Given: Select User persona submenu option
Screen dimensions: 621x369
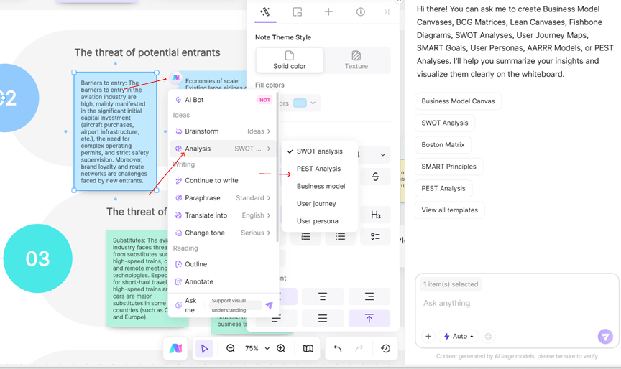Looking at the screenshot, I should [320, 220].
